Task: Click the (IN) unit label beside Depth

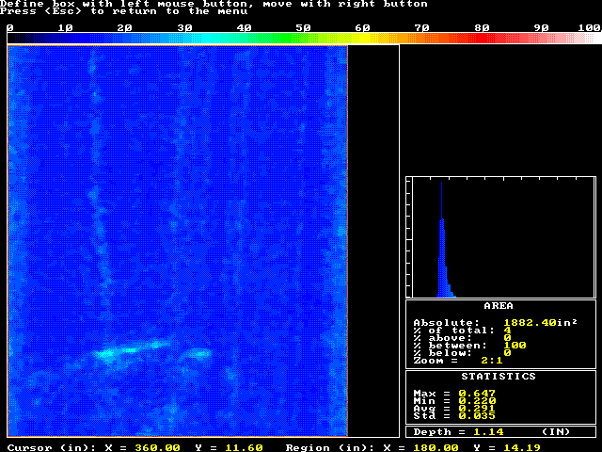Action: click(556, 431)
